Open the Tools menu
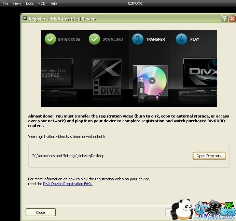Viewport: 236px width, 221px height. [x=29, y=3]
